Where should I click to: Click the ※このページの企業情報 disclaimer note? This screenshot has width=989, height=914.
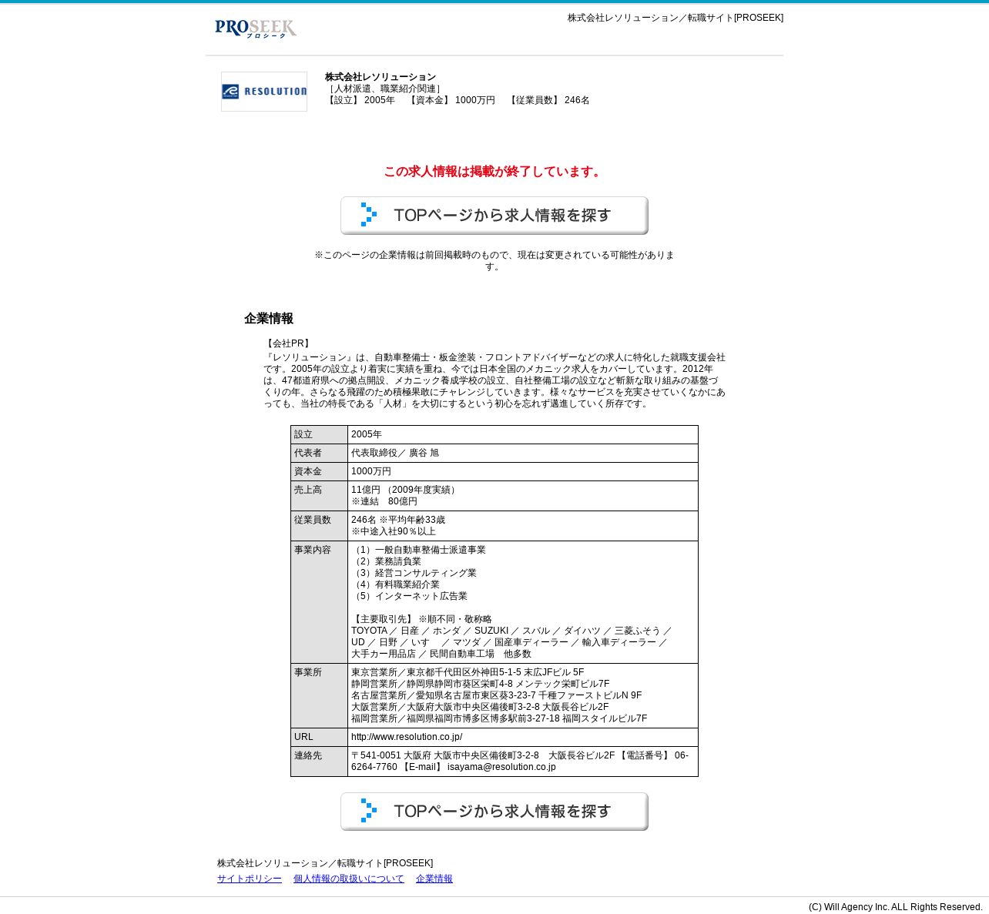tap(494, 260)
